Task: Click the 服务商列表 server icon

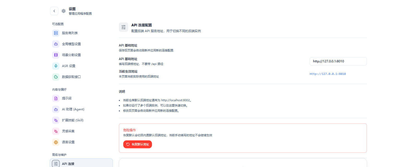Action: 56,33
